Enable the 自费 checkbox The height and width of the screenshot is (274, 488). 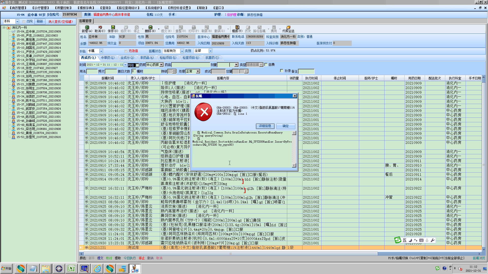click(266, 65)
